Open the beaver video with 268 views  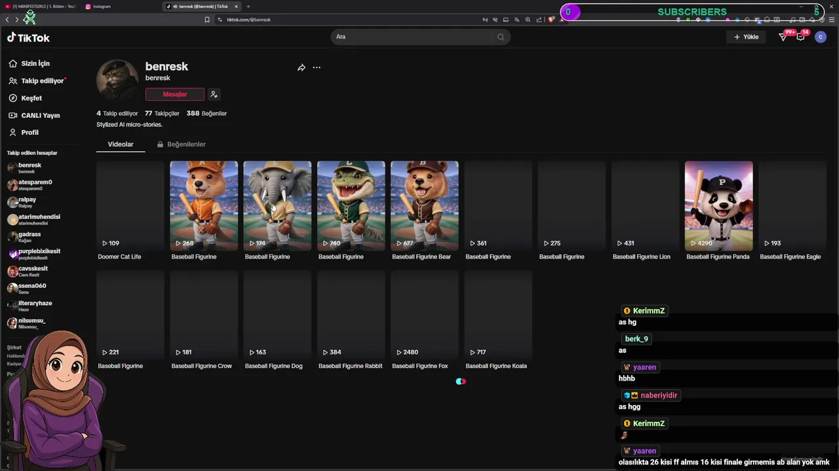coord(204,205)
